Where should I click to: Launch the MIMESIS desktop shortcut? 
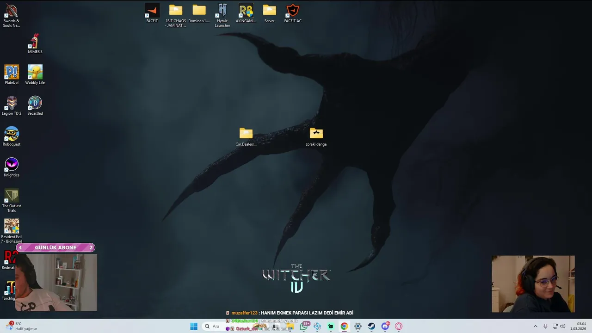point(35,44)
